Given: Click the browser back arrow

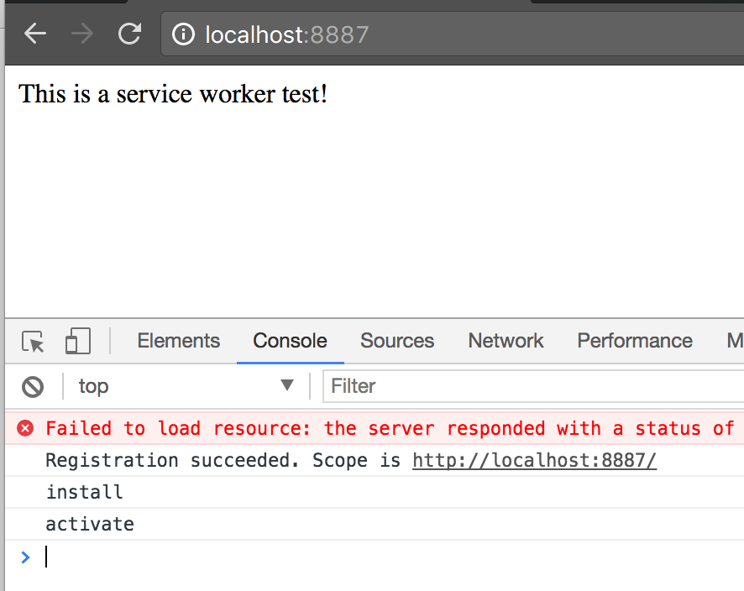Looking at the screenshot, I should click(35, 34).
